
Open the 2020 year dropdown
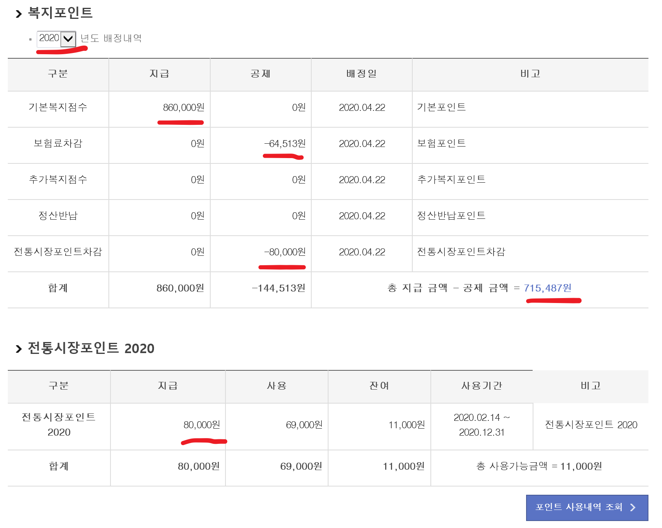point(56,39)
